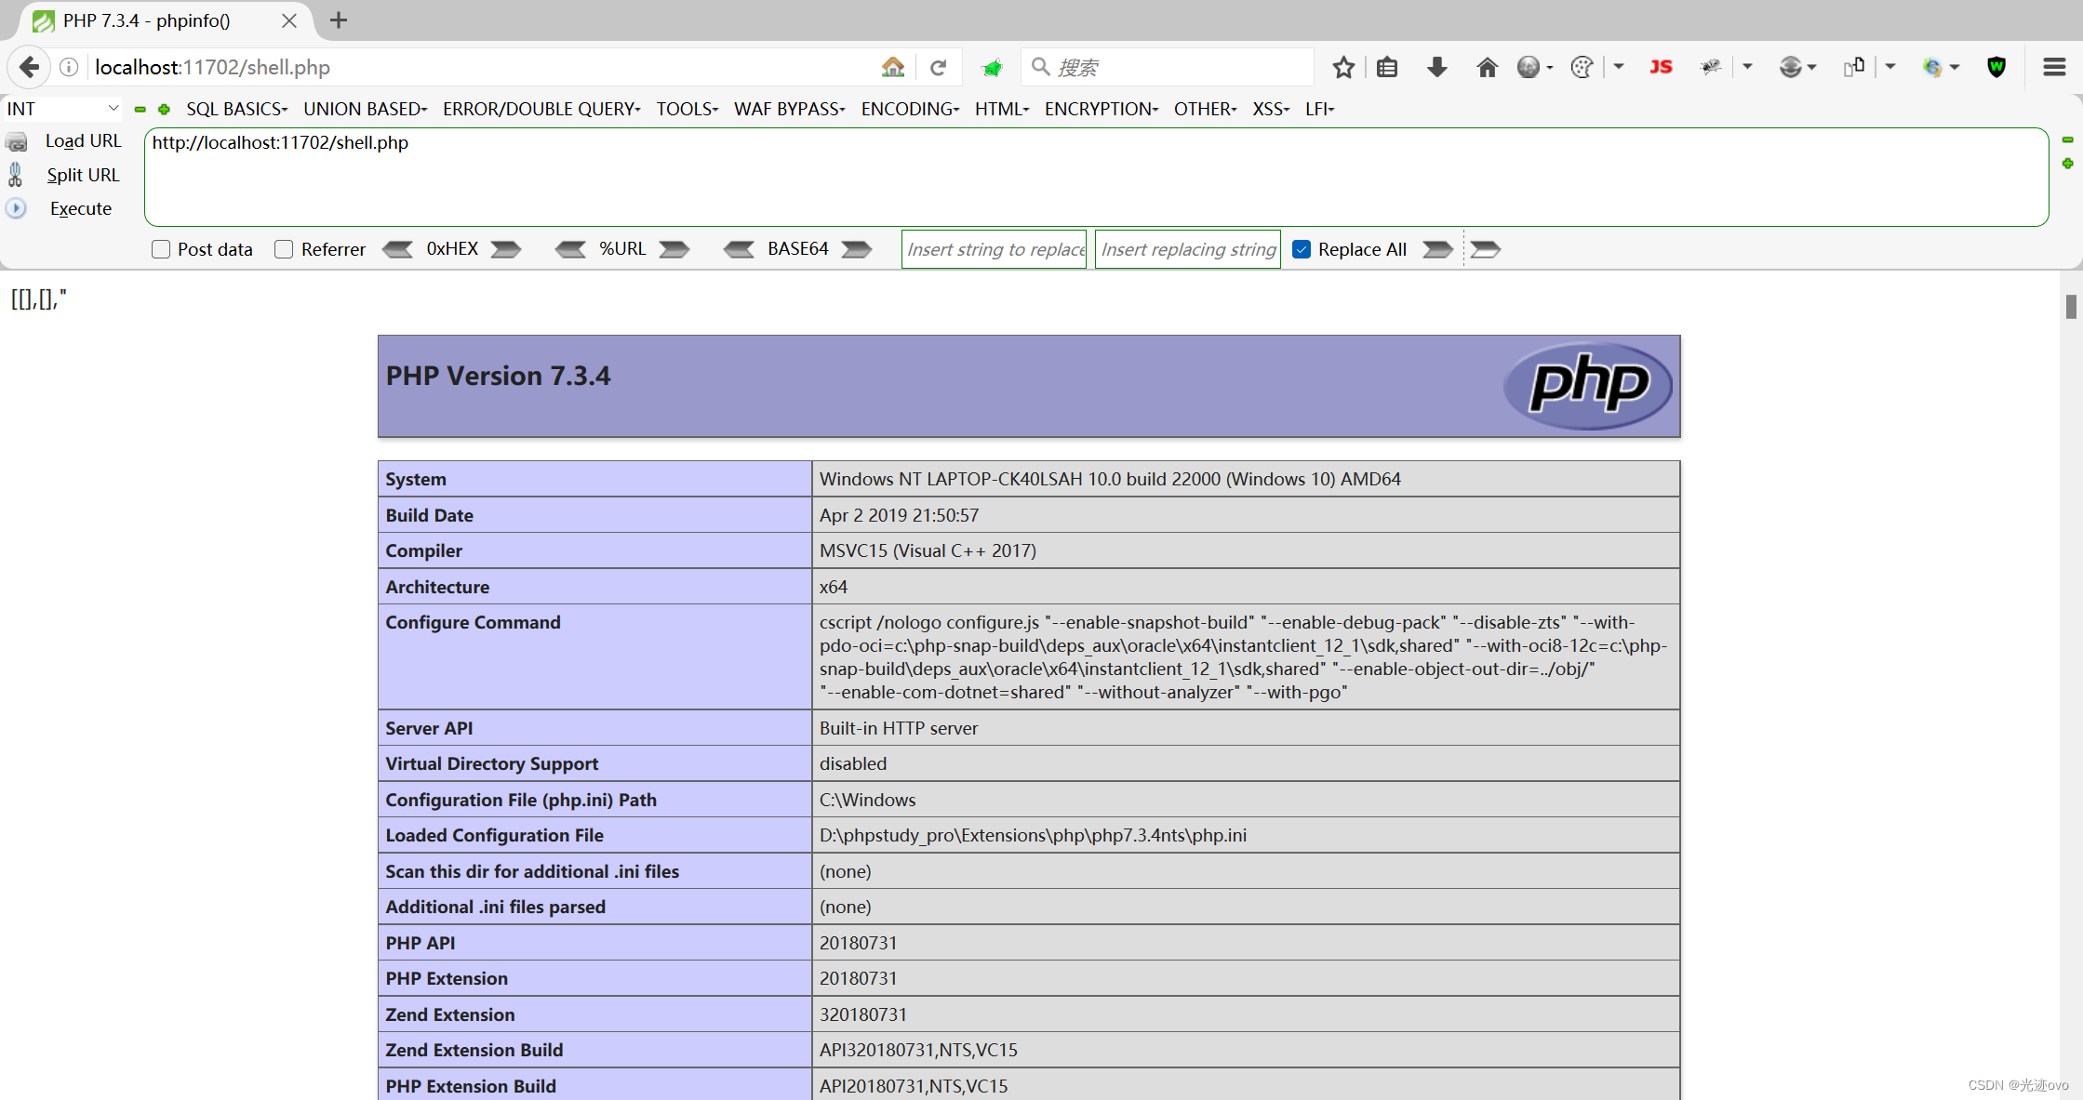Viewport: 2083px width, 1100px height.
Task: Click the green W shield icon
Action: (x=1996, y=67)
